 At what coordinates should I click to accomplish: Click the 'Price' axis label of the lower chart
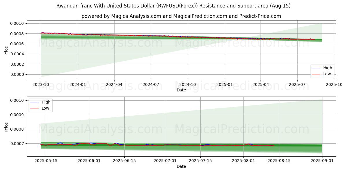click(6, 127)
